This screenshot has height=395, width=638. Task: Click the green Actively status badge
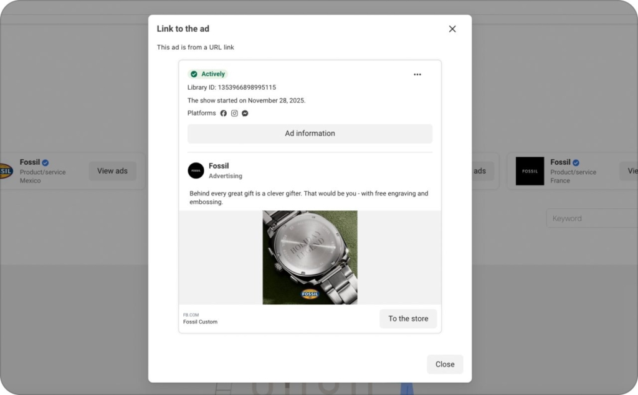pos(208,73)
